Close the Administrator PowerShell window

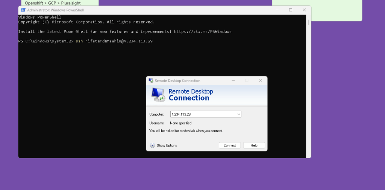click(304, 10)
